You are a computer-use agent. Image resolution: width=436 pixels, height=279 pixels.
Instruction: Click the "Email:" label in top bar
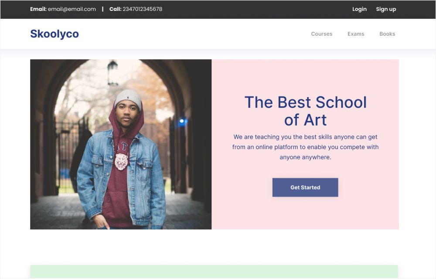click(x=38, y=9)
